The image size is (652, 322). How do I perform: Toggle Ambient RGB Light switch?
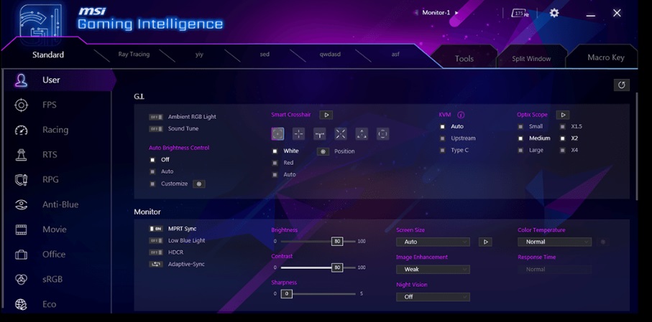point(156,117)
